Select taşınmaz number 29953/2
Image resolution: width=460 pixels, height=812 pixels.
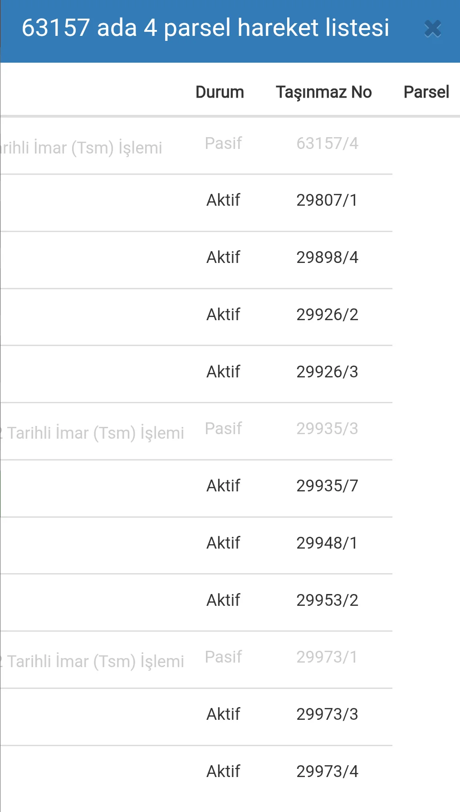pyautogui.click(x=327, y=600)
